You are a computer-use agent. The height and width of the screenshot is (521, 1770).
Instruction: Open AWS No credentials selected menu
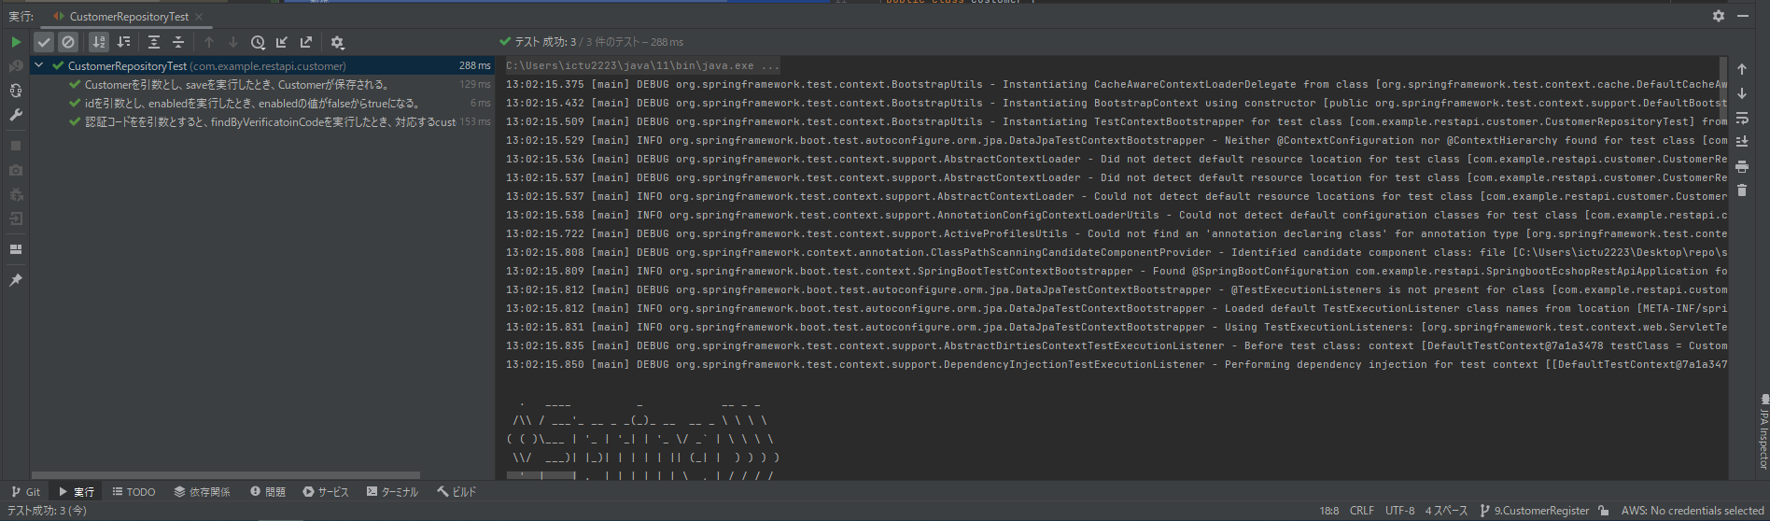pyautogui.click(x=1693, y=511)
